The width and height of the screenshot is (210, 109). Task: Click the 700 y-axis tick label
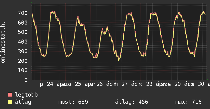pos(23,13)
